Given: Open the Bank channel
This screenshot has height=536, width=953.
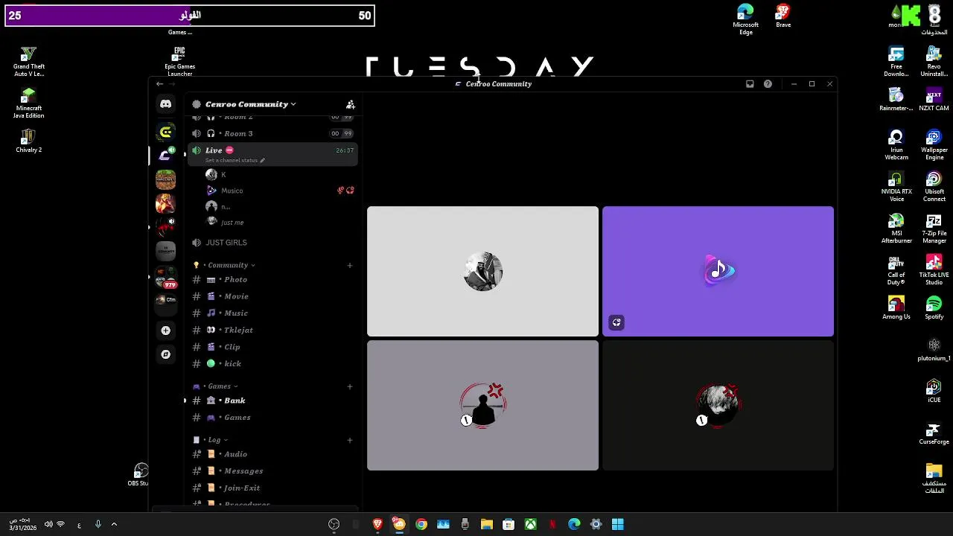Looking at the screenshot, I should pyautogui.click(x=272, y=401).
